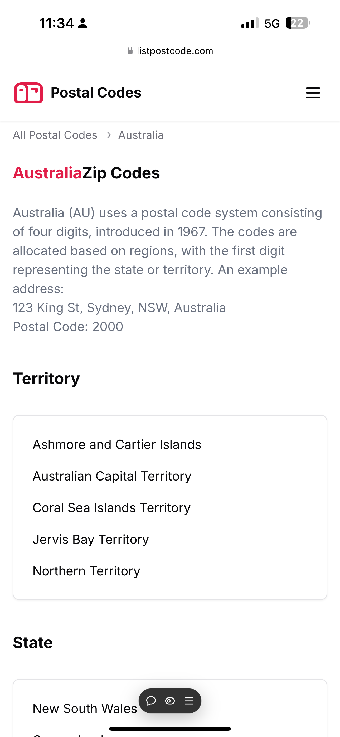Tap the listpostcode.com address bar
The image size is (340, 737).
[170, 51]
